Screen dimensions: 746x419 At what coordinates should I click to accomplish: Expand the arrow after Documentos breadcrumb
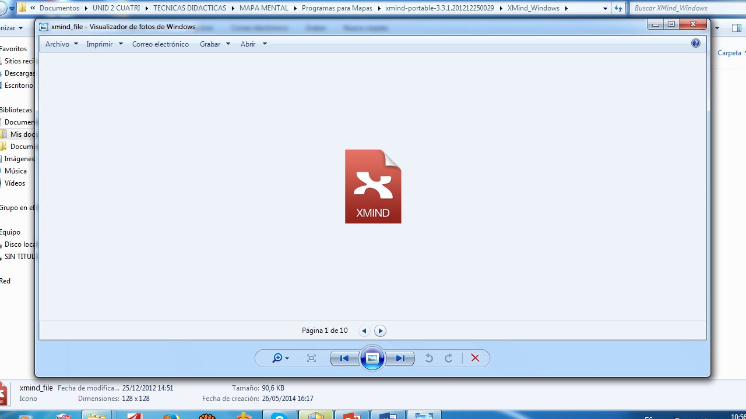(x=86, y=8)
